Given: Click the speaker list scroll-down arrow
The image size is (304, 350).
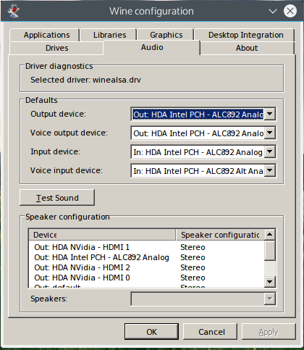Looking at the screenshot, I should (270, 282).
